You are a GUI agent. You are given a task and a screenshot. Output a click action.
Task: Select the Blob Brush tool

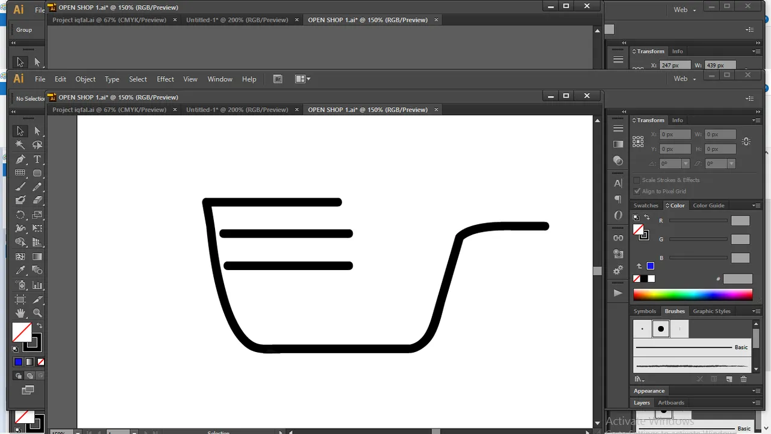pos(20,200)
